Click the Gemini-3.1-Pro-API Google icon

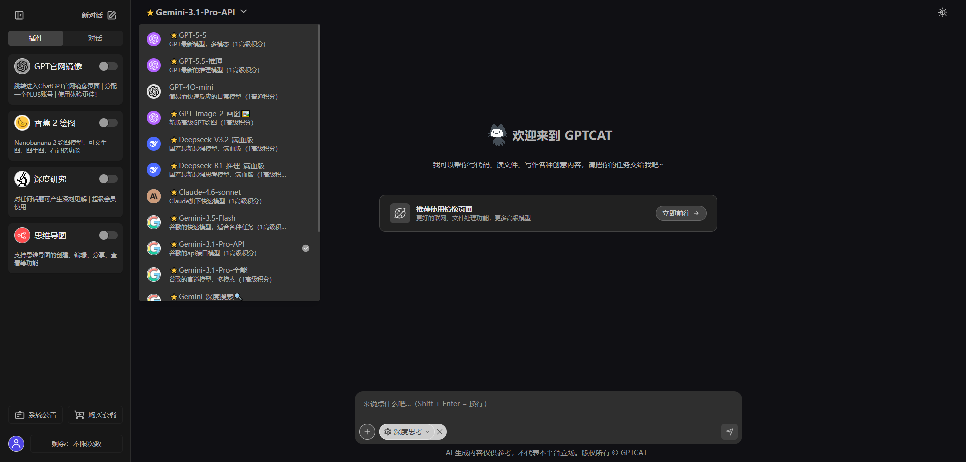pyautogui.click(x=154, y=248)
